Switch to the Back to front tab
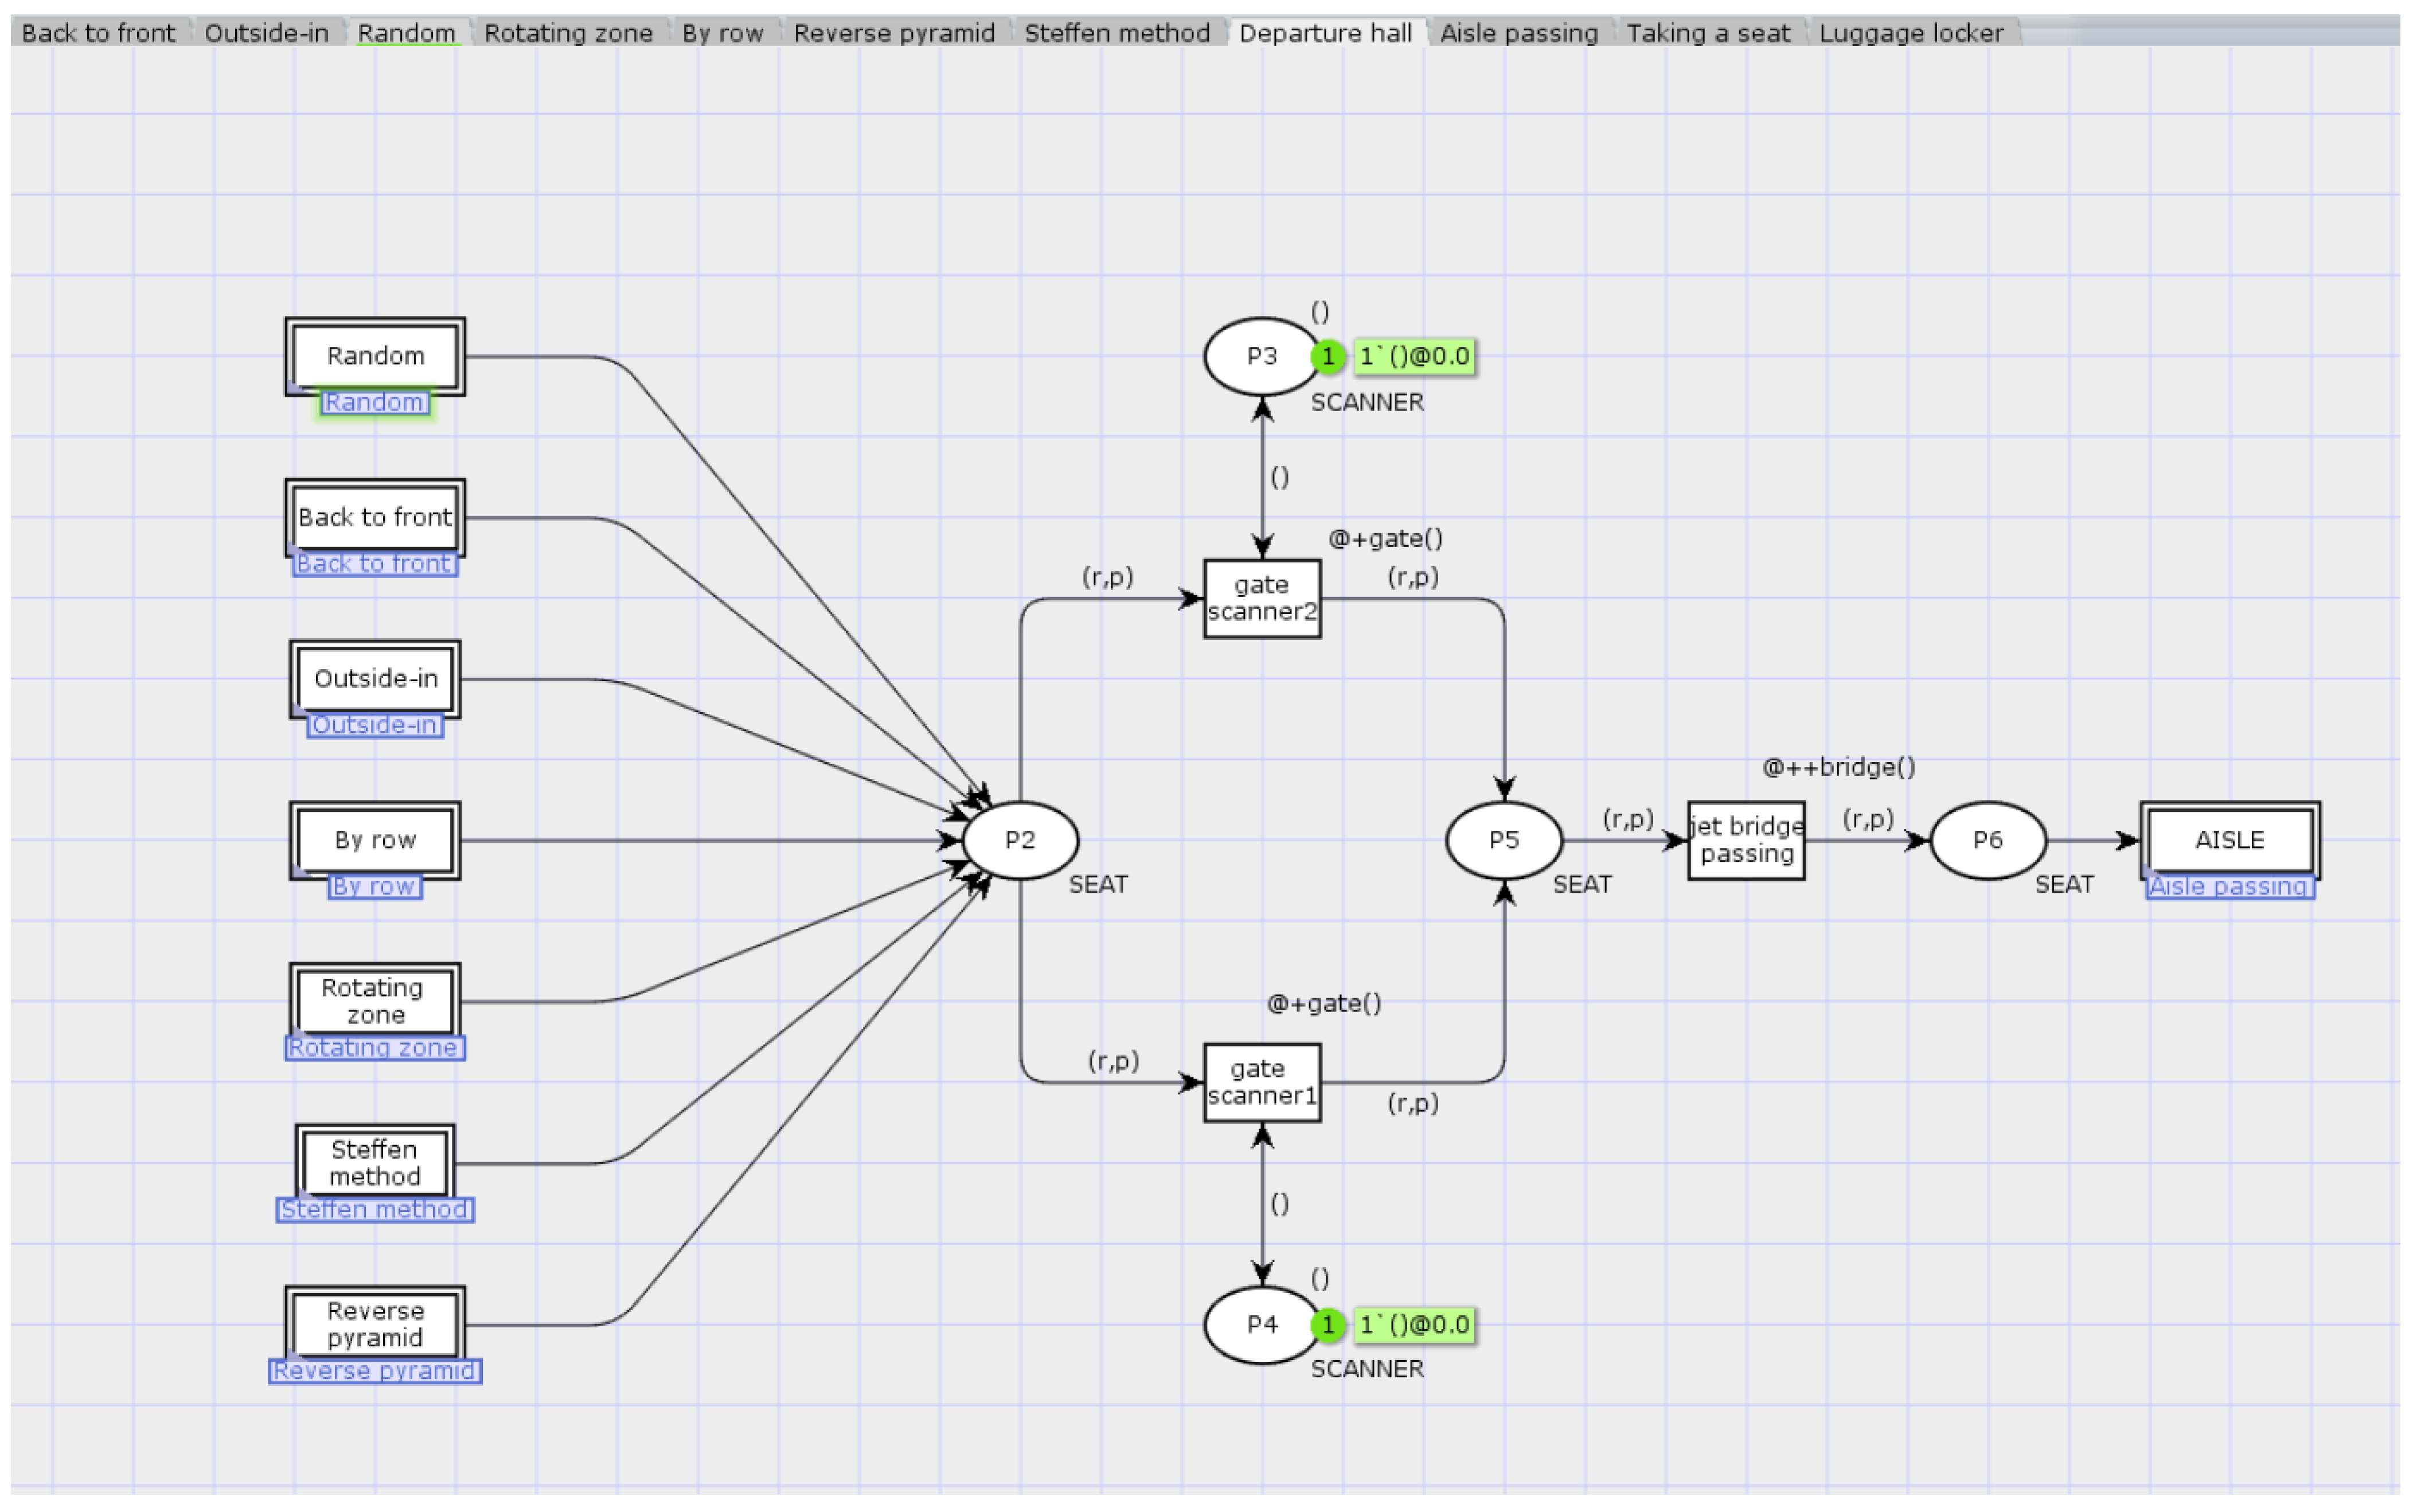 [x=98, y=32]
